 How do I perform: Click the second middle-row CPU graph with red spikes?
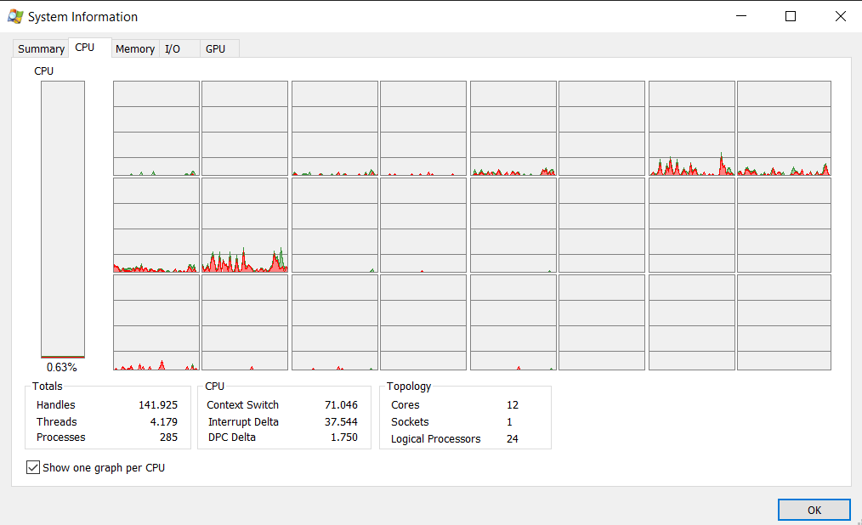[245, 225]
